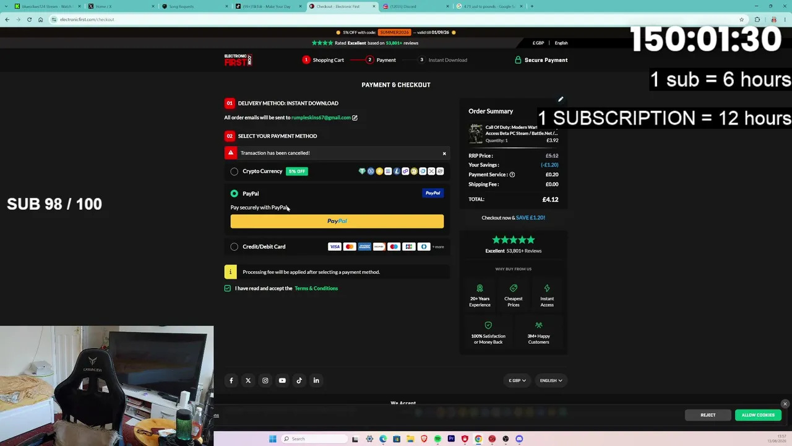The width and height of the screenshot is (792, 446).
Task: Click the SUMMER2026 promo code badge
Action: 394,32
